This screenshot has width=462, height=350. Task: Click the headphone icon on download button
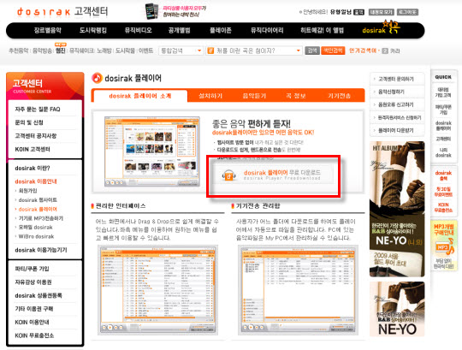(229, 175)
